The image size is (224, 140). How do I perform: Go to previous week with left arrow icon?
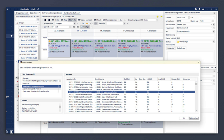pyautogui.click(x=45, y=20)
